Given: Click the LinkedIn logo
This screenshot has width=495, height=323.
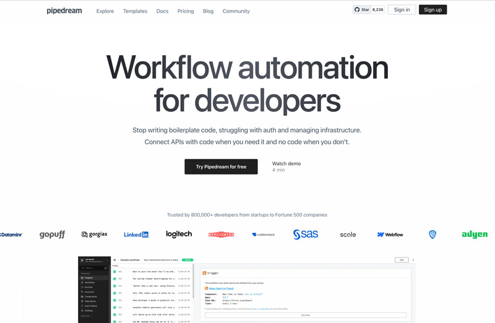Looking at the screenshot, I should [136, 235].
